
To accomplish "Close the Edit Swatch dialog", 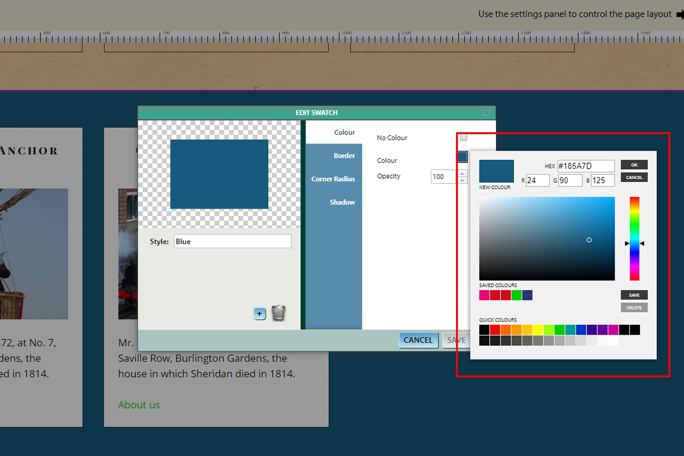I will pos(487,112).
